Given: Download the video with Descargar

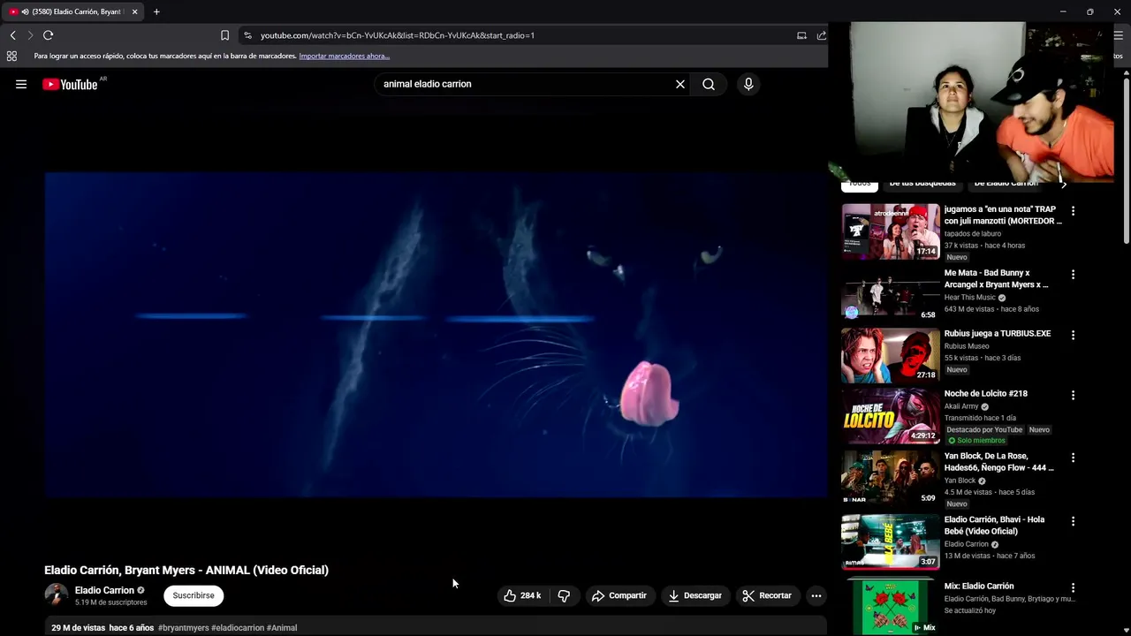Looking at the screenshot, I should coord(695,595).
